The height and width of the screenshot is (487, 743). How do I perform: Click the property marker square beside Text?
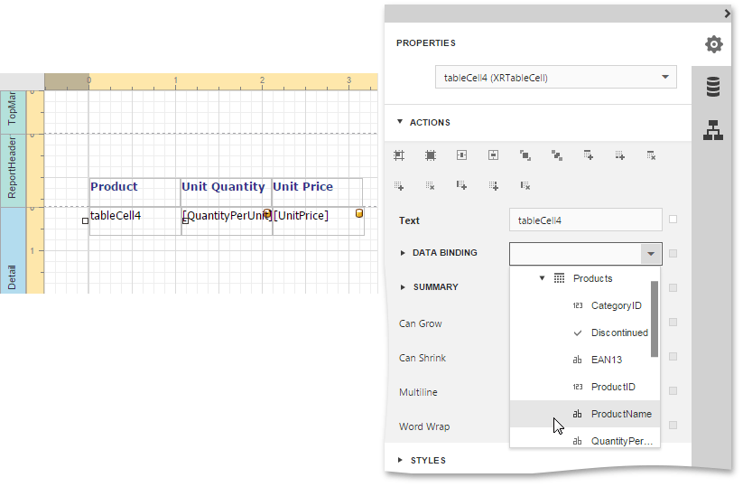point(673,219)
